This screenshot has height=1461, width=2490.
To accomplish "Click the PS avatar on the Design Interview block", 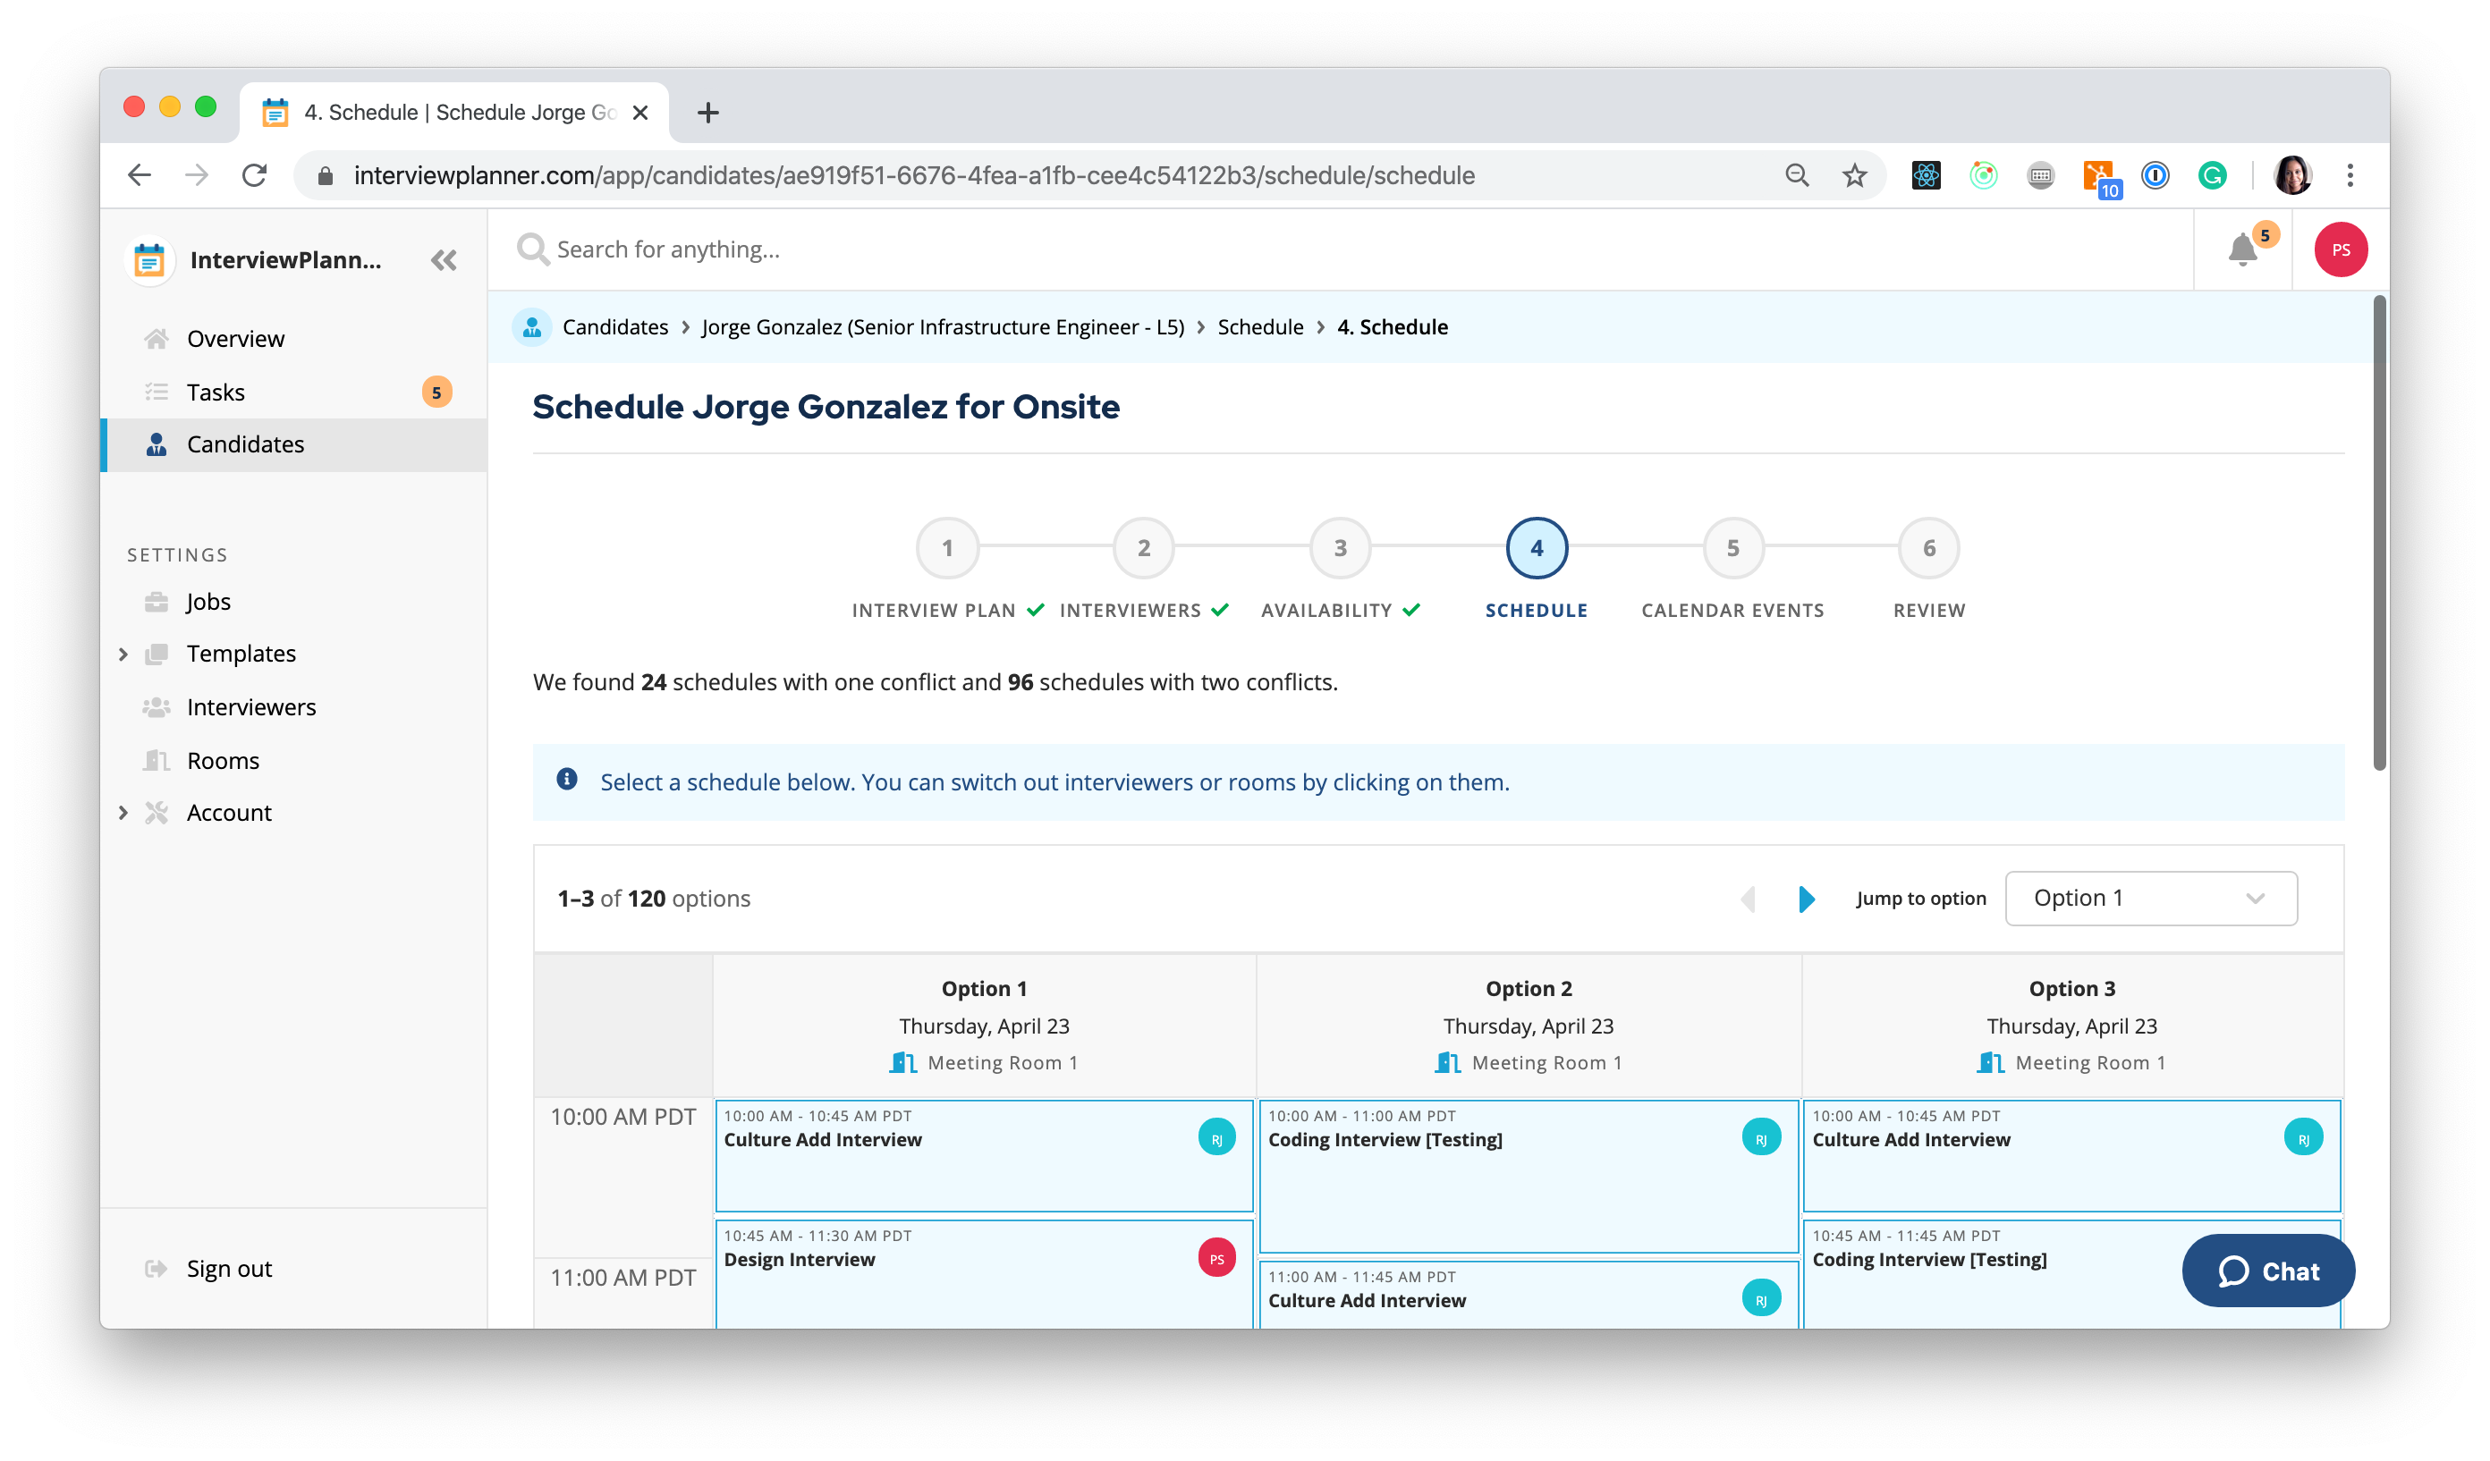I will (1216, 1259).
